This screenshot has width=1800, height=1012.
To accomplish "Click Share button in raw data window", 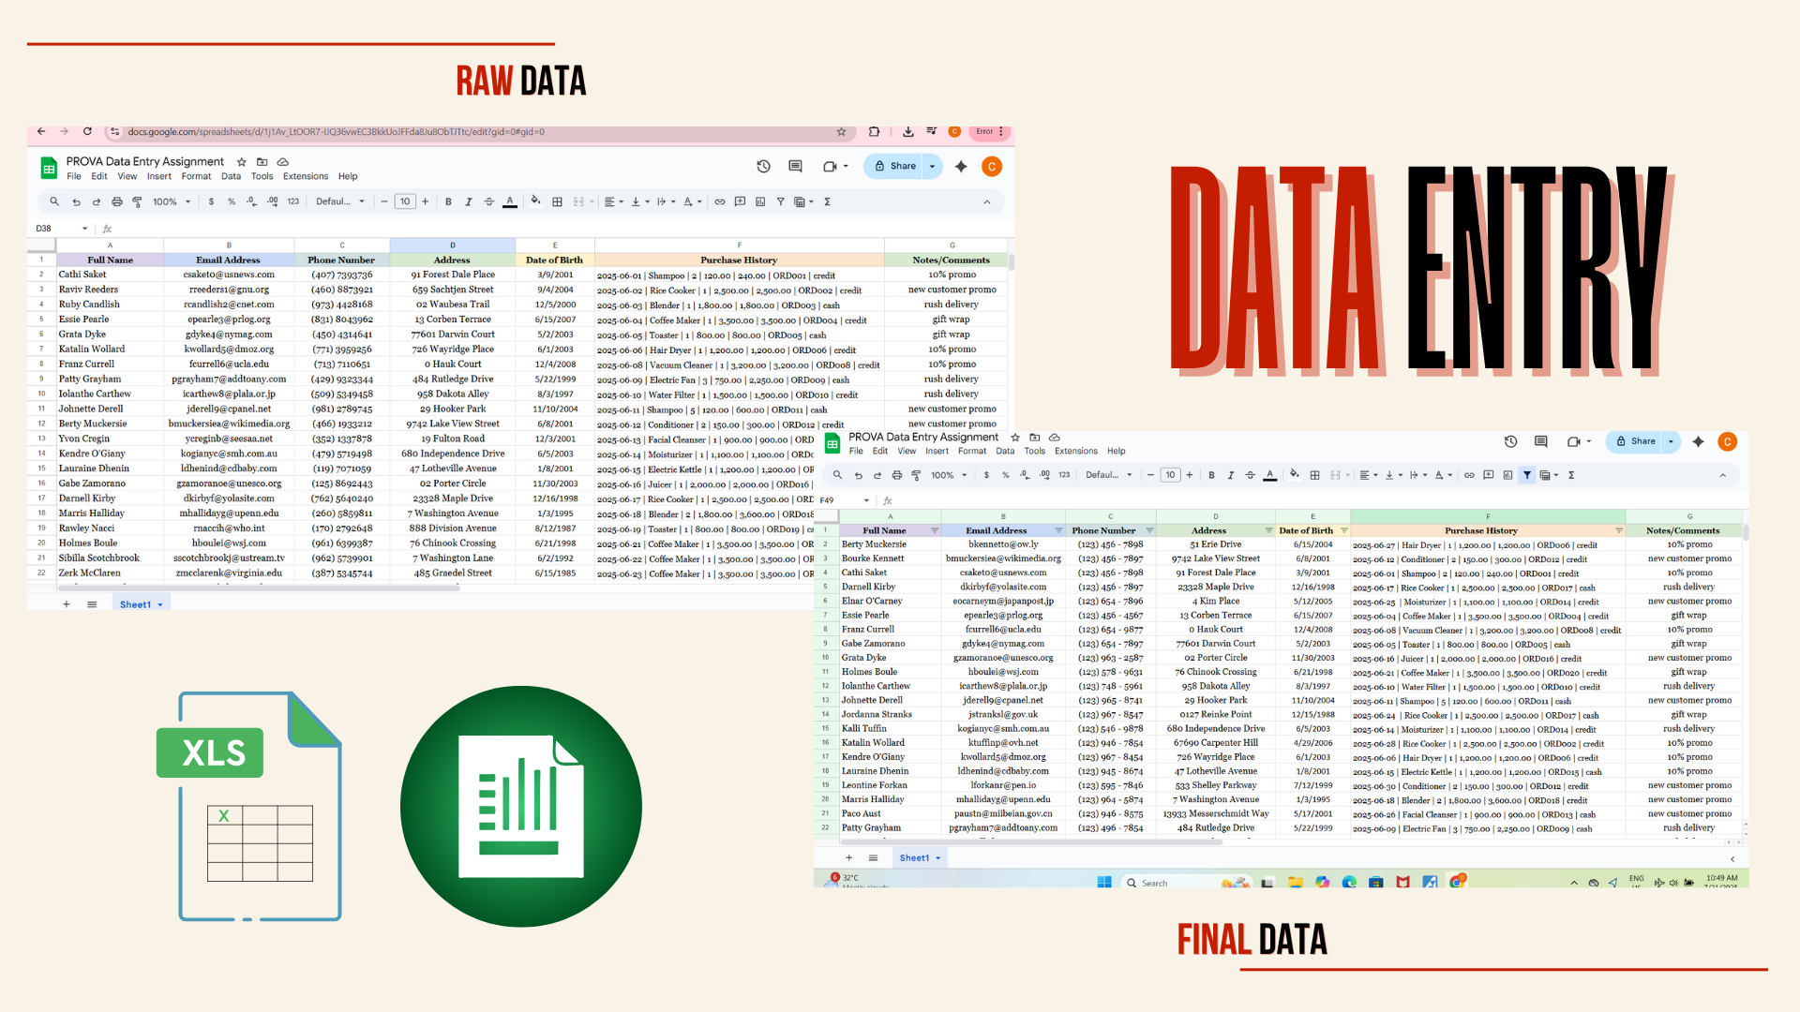I will click(x=895, y=166).
